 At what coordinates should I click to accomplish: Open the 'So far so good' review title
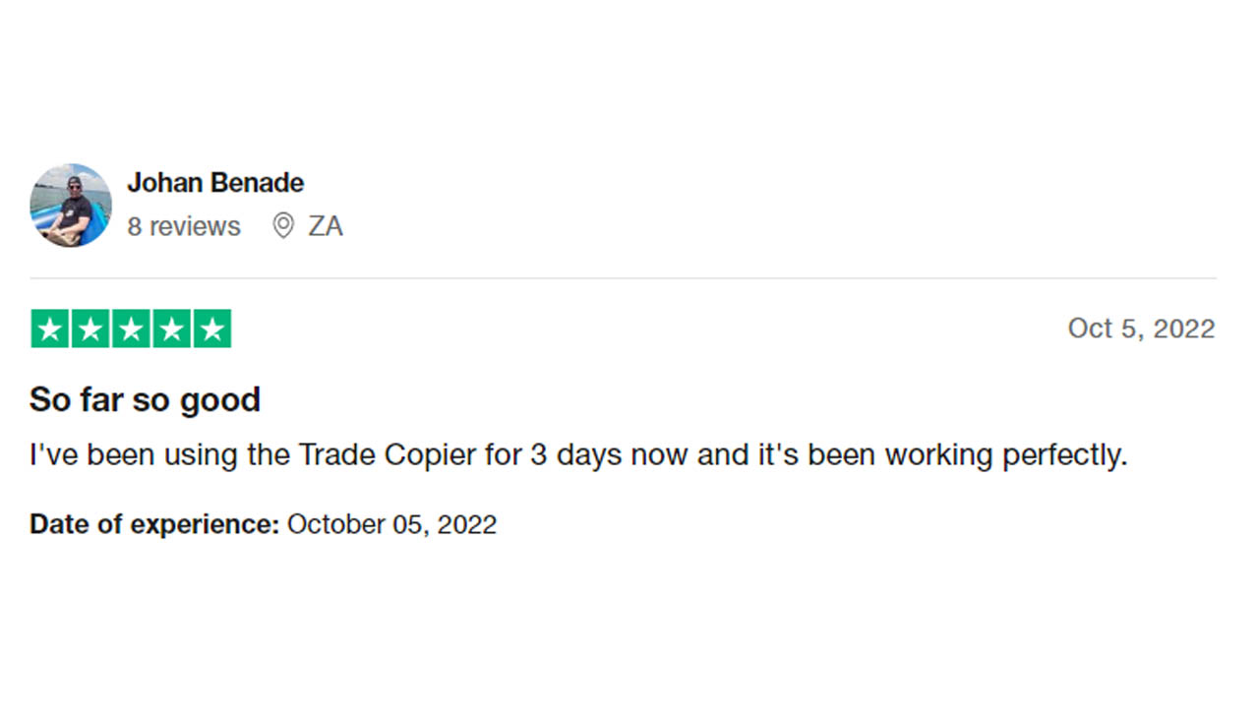point(146,400)
